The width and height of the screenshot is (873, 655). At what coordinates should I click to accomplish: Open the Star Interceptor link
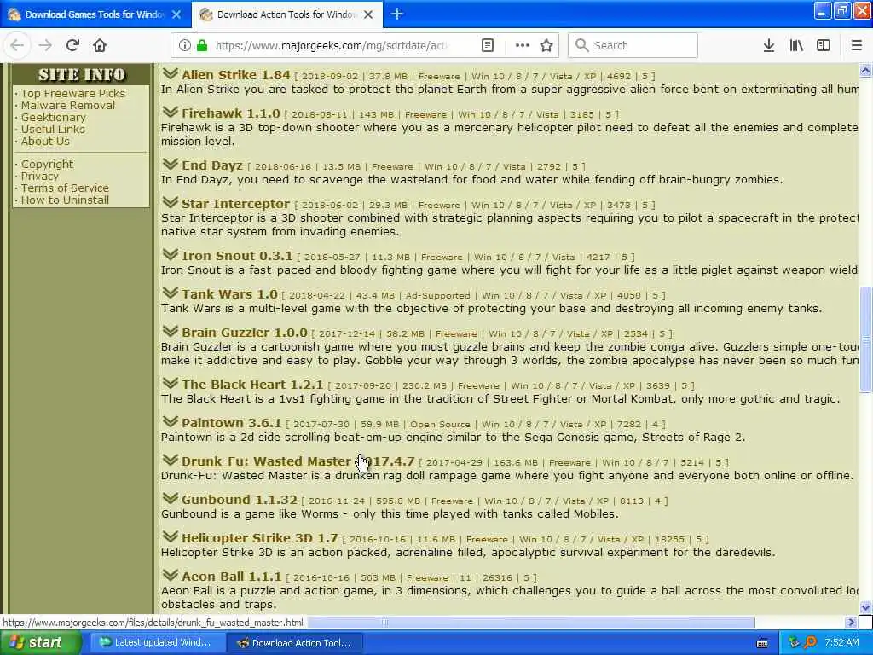tap(235, 204)
